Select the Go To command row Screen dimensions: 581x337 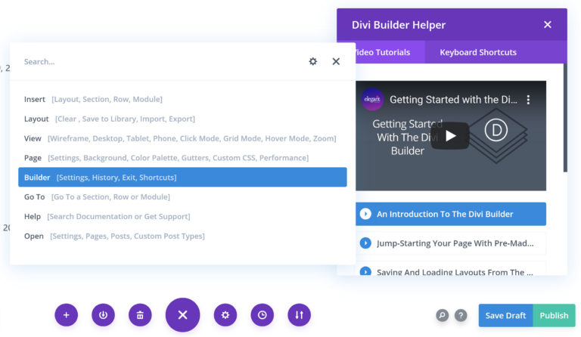tap(182, 196)
